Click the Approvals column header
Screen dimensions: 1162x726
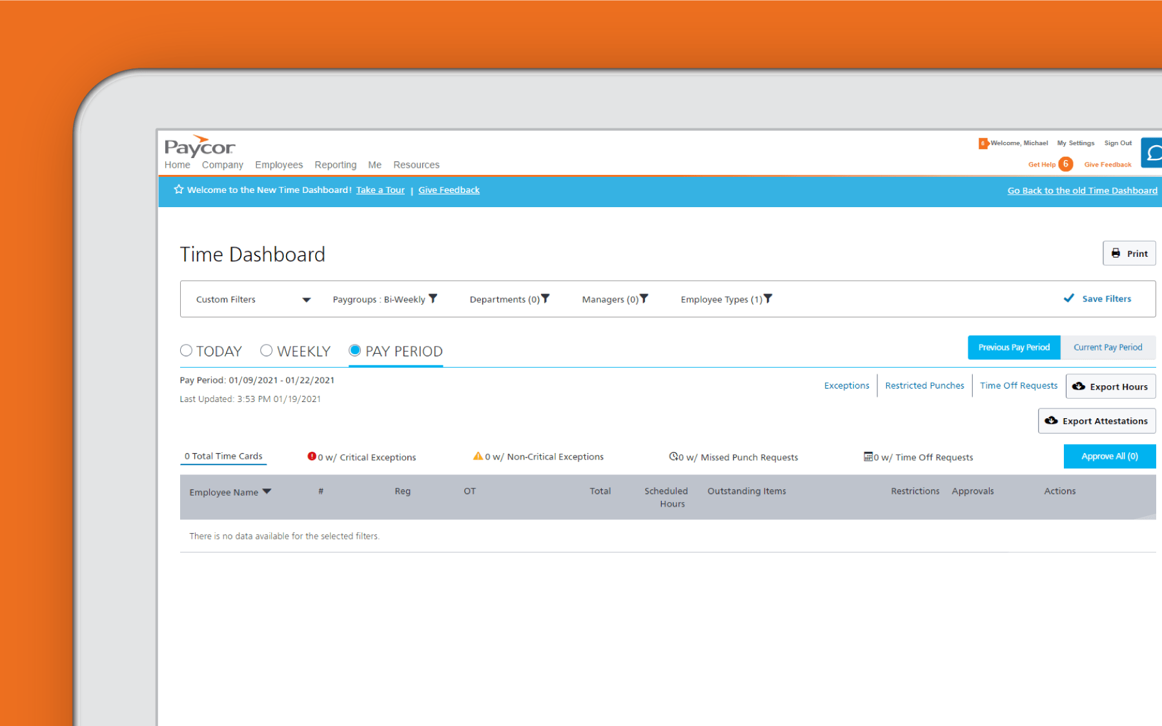972,491
